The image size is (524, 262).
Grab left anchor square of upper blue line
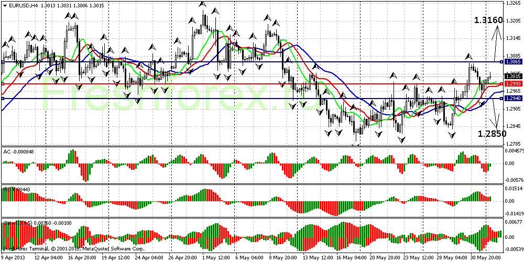pos(3,62)
